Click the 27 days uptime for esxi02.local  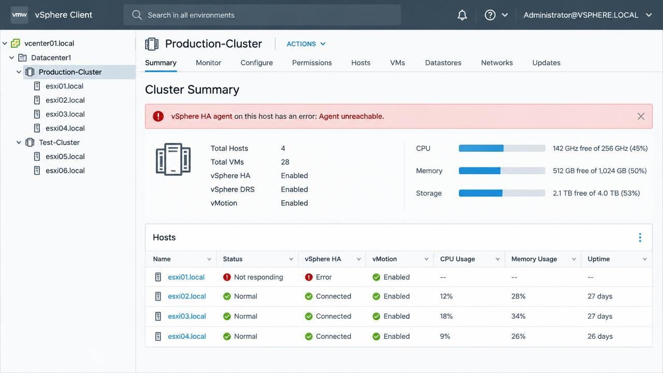pyautogui.click(x=600, y=296)
